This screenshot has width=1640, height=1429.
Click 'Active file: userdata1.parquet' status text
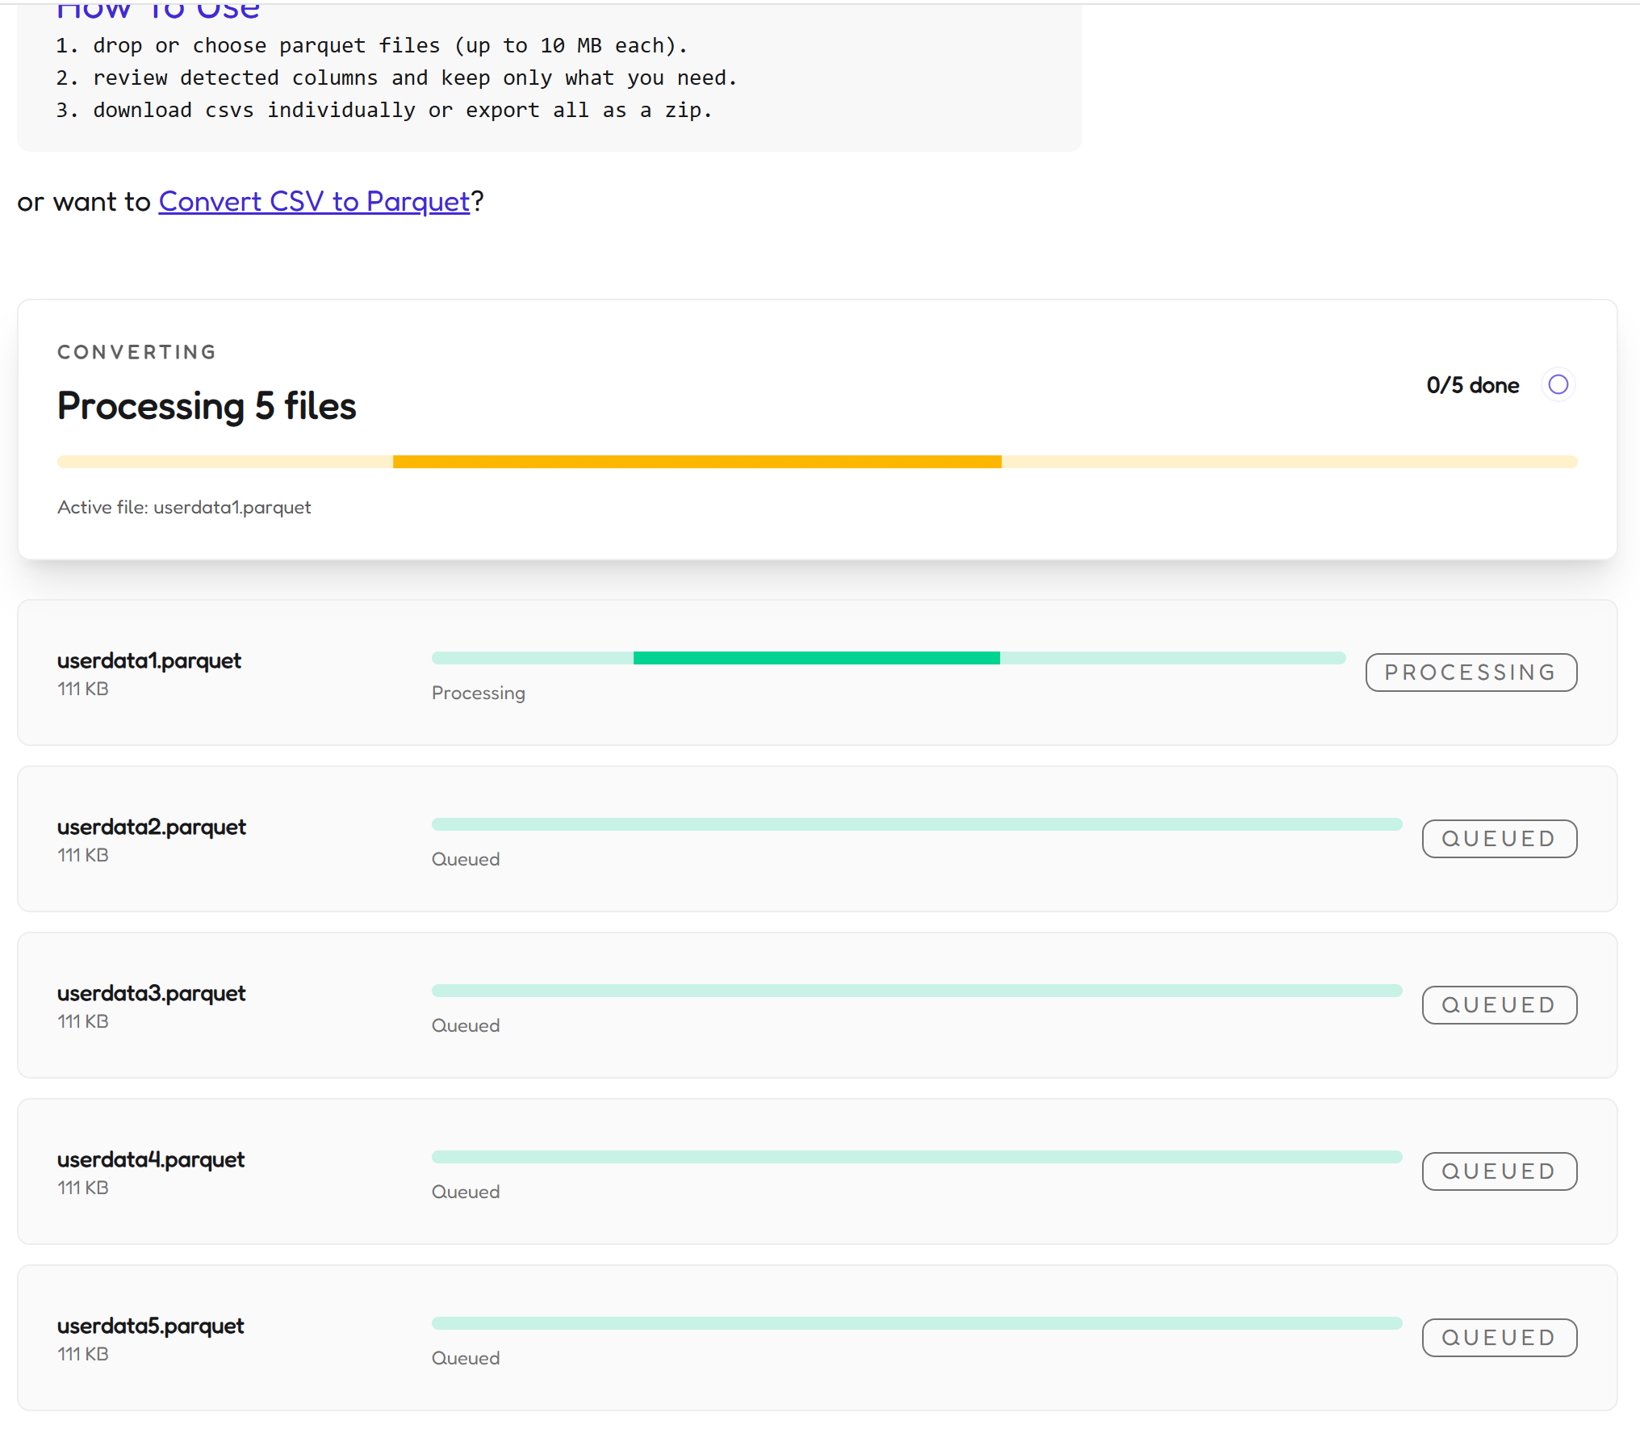184,508
